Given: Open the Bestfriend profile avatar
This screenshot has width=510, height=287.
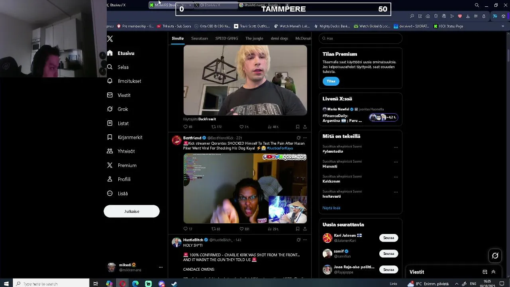Looking at the screenshot, I should tap(177, 140).
